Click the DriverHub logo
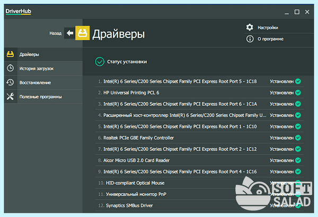The height and width of the screenshot is (217, 318). [x=18, y=11]
